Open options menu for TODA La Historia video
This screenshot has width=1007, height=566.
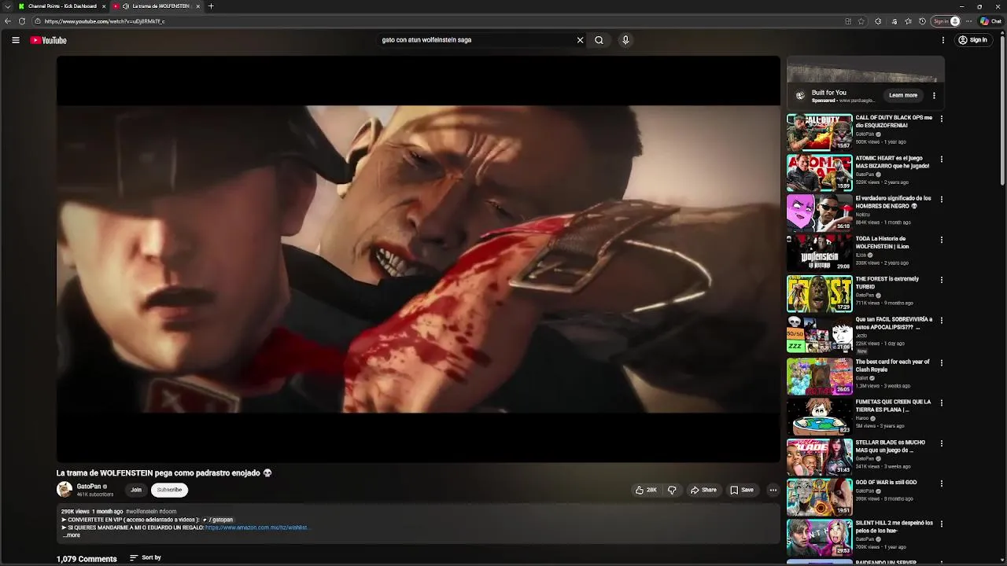(x=941, y=240)
